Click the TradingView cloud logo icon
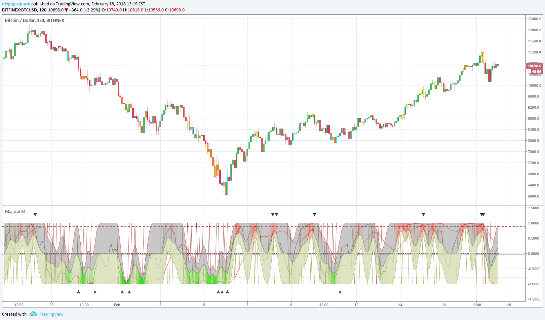Image resolution: width=545 pixels, height=320 pixels. click(x=33, y=314)
